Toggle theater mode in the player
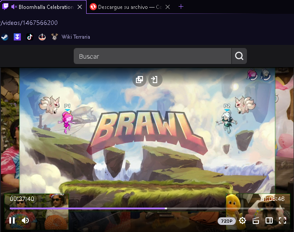Viewport: 294px width, 232px height. pyautogui.click(x=269, y=220)
